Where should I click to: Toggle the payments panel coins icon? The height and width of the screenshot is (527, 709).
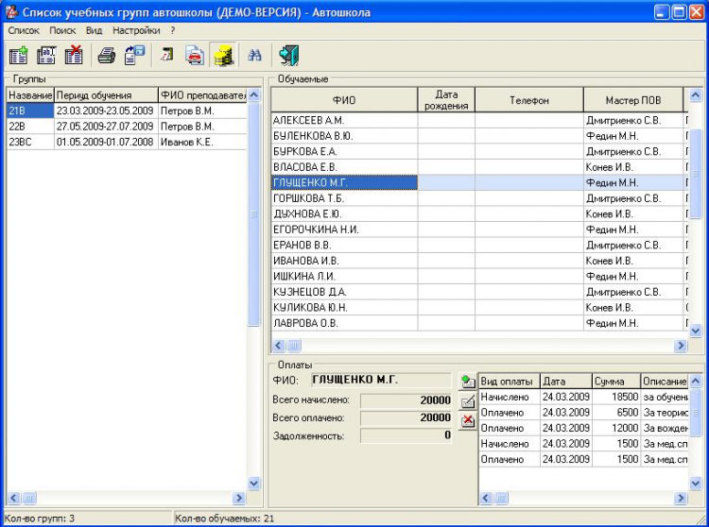[222, 56]
